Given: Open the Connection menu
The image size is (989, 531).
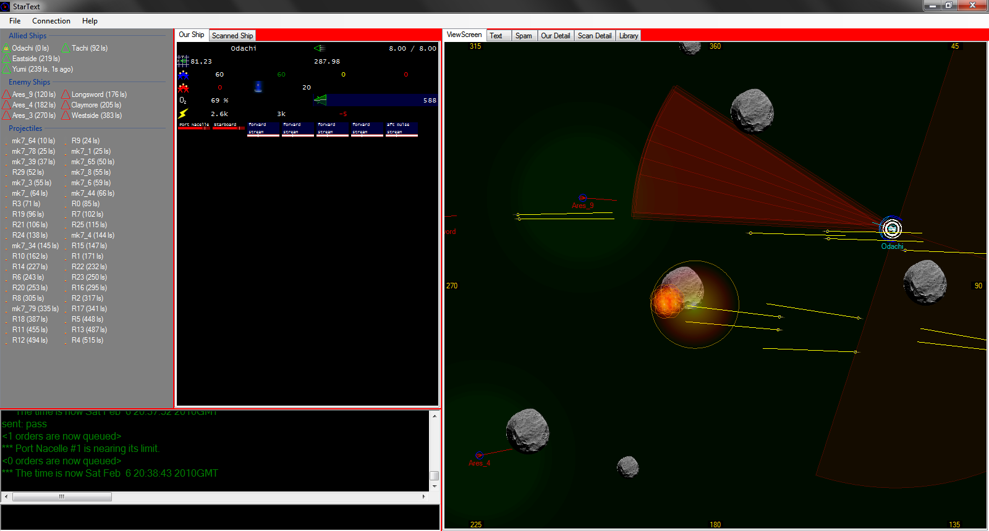Looking at the screenshot, I should point(51,21).
